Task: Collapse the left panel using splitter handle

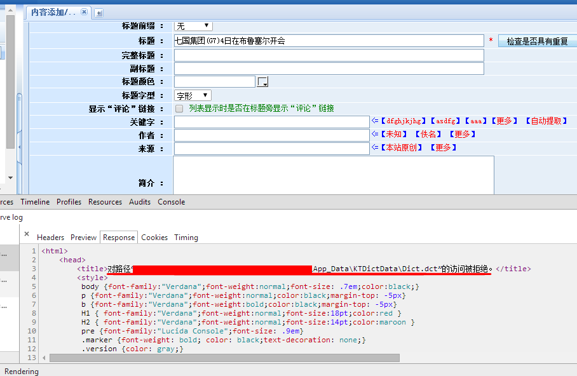Action: tap(19, 147)
